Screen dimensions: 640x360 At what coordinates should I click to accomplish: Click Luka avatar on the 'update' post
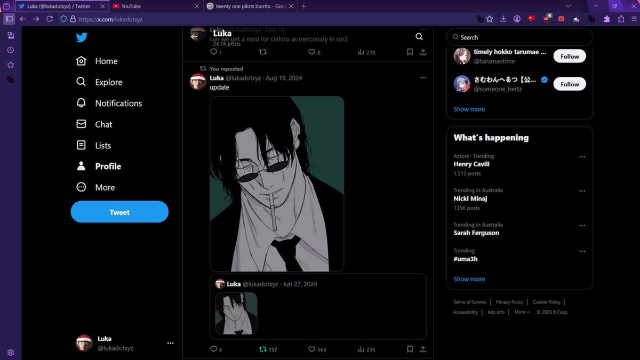pos(198,82)
